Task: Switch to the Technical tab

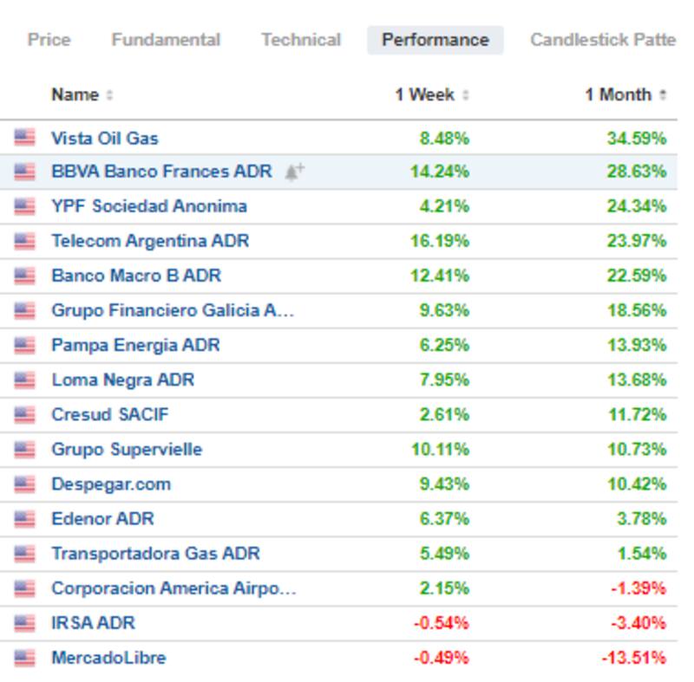Action: click(301, 40)
